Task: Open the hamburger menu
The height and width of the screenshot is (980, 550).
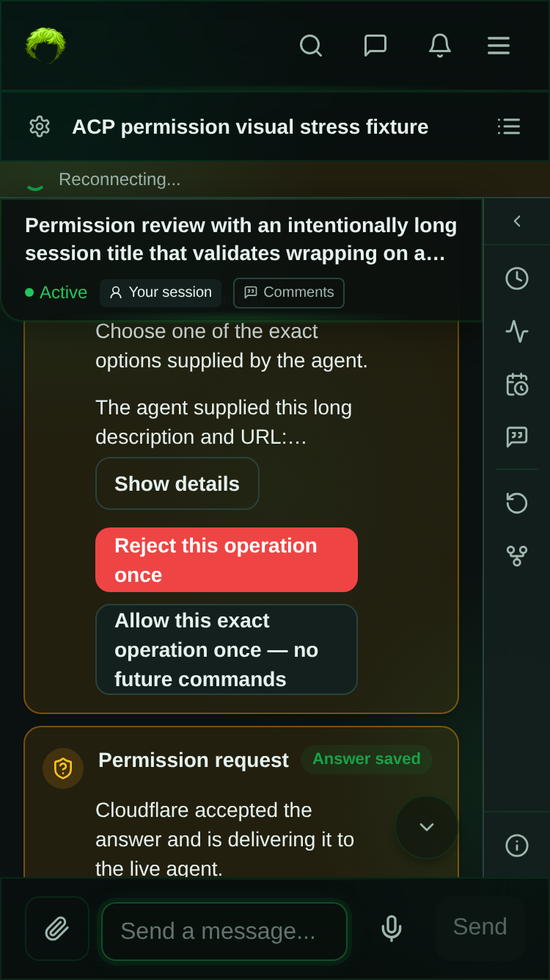Action: coord(499,46)
